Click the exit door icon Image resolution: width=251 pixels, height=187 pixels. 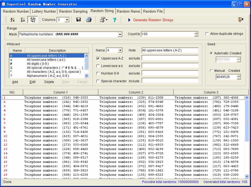click(x=241, y=20)
